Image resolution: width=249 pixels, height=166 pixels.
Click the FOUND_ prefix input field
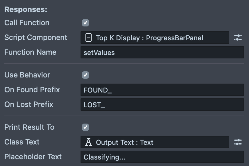pyautogui.click(x=162, y=90)
